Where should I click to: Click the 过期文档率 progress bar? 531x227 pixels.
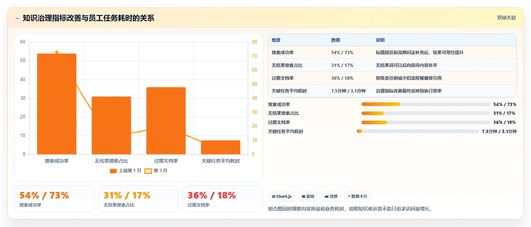point(426,122)
